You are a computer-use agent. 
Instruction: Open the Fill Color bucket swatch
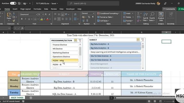click(x=42, y=19)
